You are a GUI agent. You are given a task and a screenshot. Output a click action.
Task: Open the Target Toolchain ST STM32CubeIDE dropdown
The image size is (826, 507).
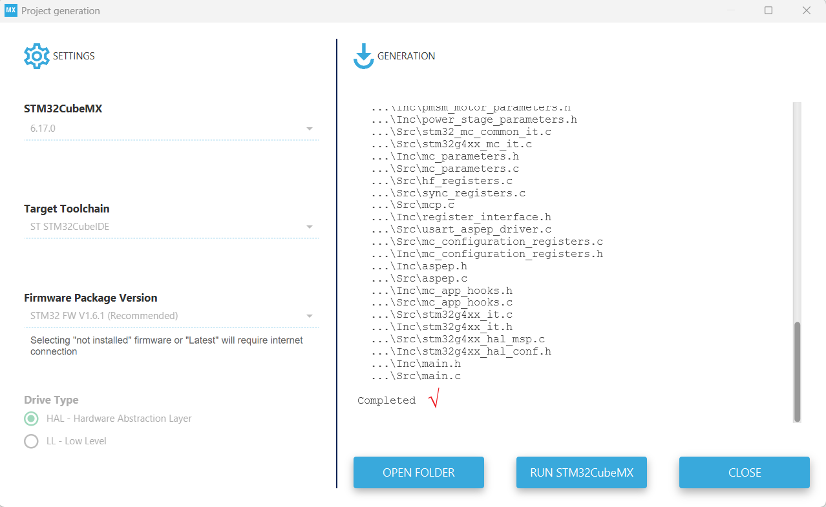(x=171, y=227)
